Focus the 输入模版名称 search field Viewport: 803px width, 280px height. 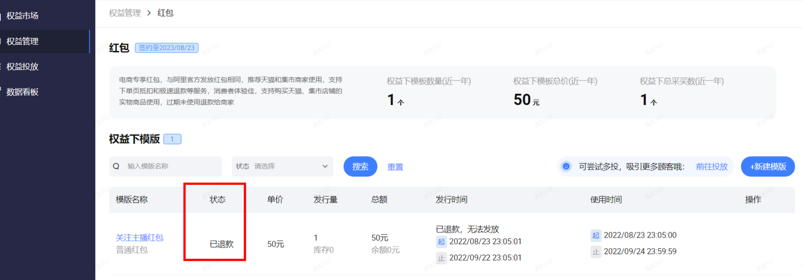click(x=166, y=166)
